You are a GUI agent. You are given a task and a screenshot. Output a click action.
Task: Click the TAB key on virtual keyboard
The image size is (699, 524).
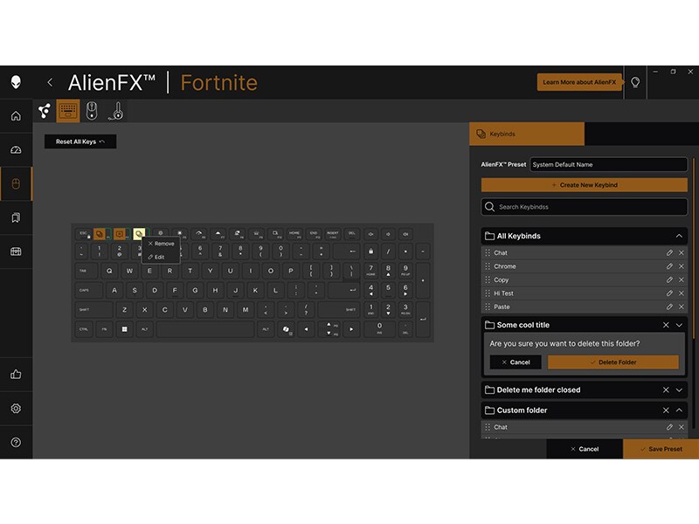[85, 271]
